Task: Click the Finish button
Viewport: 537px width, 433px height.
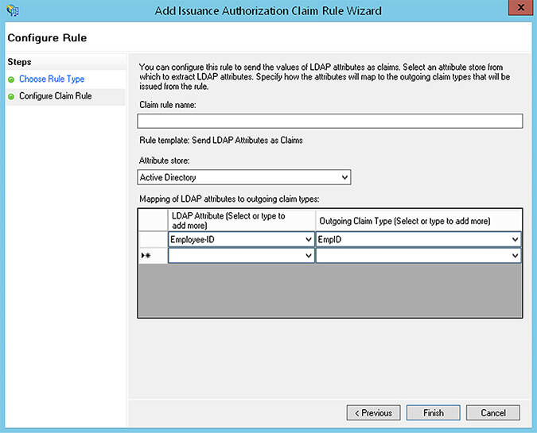Action: pyautogui.click(x=434, y=413)
